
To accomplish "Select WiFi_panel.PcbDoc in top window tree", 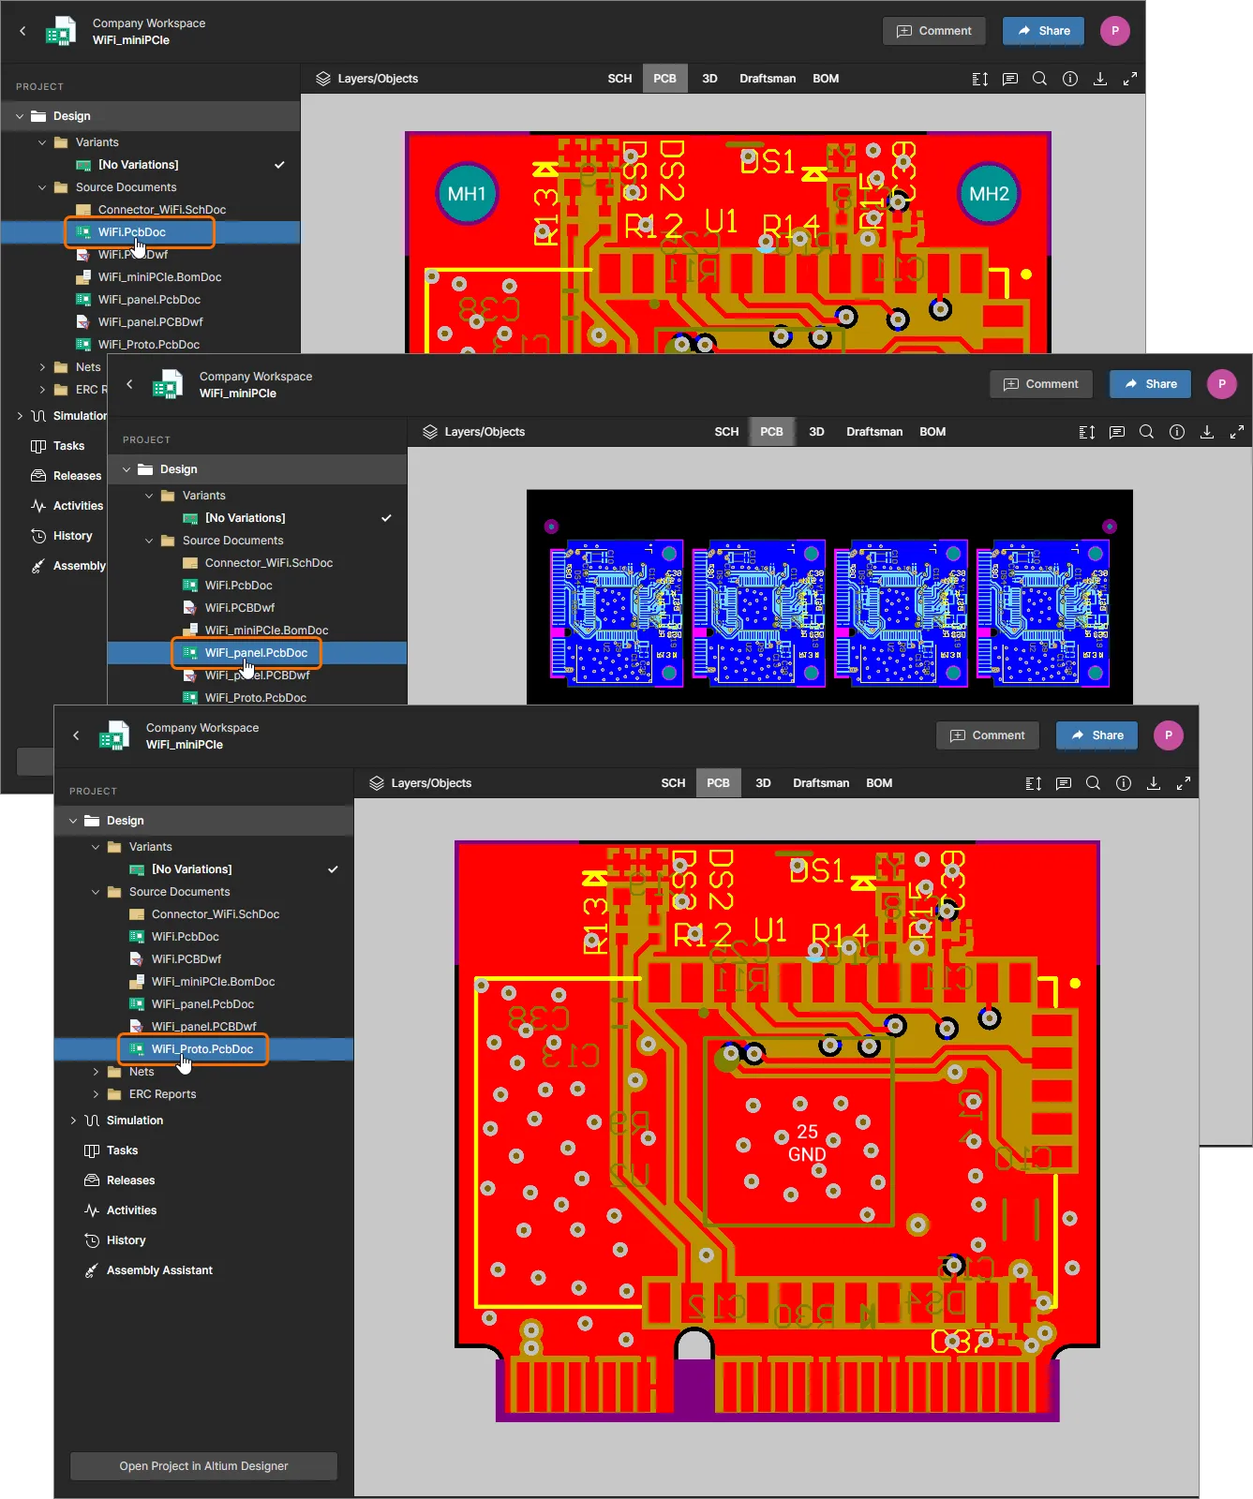I will pos(149,300).
